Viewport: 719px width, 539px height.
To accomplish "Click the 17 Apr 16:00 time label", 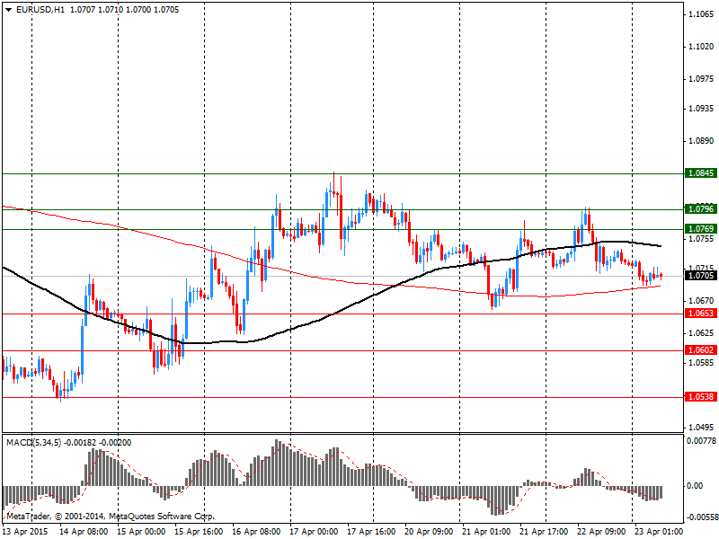I will point(371,532).
